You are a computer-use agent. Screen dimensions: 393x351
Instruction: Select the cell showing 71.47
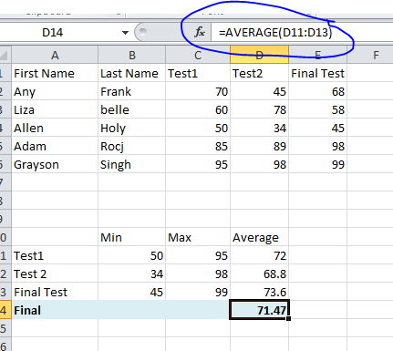click(259, 310)
